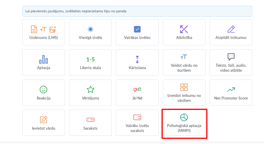This screenshot has width=264, height=144.
Task: Add an Ievietot vārdu question
Action: 44,123
